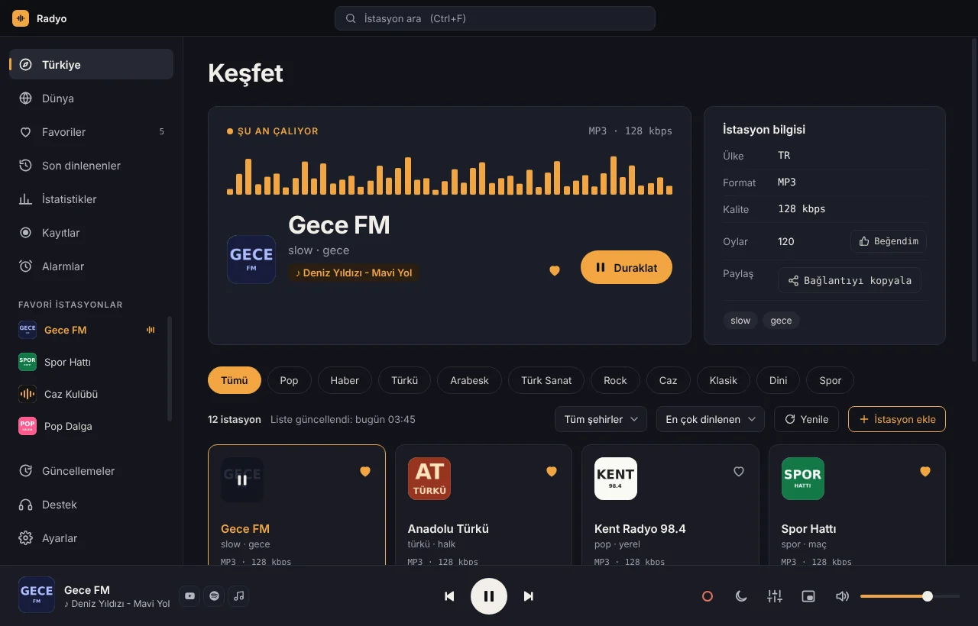Click Bağlantıyı kopyala share button
978x626 pixels.
850,280
